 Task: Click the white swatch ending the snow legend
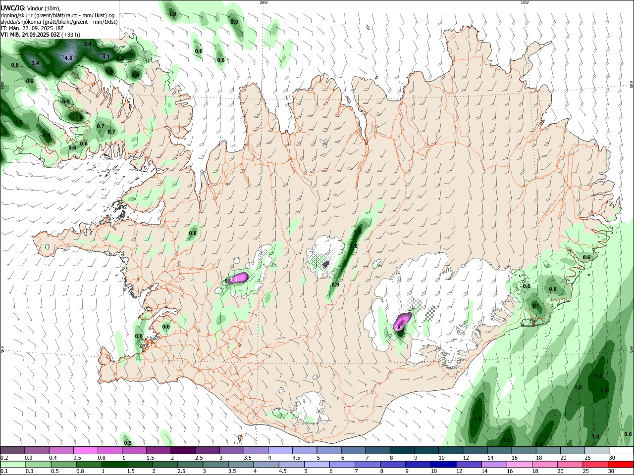621,450
